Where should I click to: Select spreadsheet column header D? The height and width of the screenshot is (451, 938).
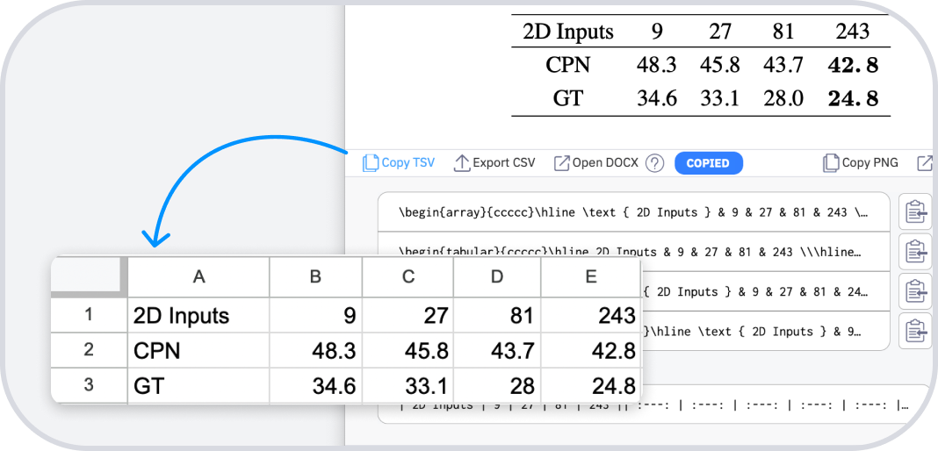(x=497, y=276)
